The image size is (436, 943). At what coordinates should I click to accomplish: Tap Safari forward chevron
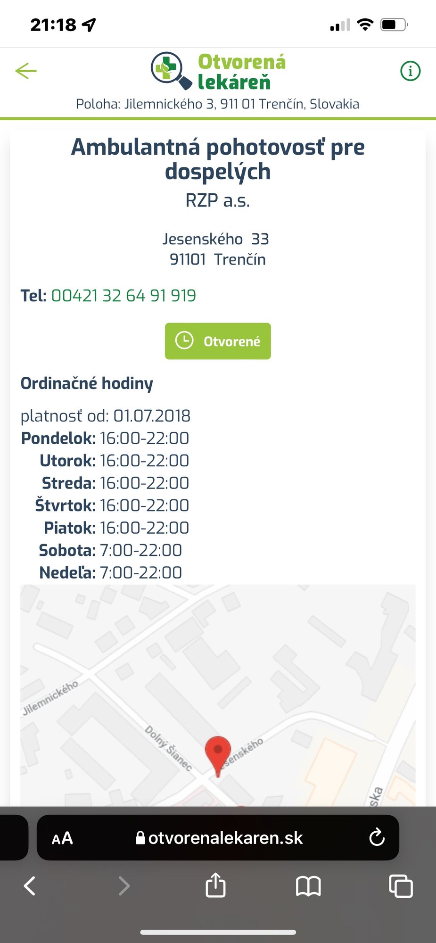(x=123, y=886)
